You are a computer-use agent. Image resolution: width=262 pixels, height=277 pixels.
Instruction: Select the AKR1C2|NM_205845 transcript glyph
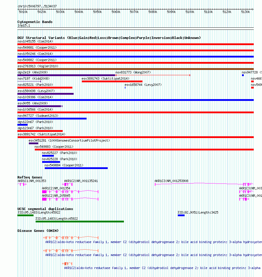[x=70, y=199]
